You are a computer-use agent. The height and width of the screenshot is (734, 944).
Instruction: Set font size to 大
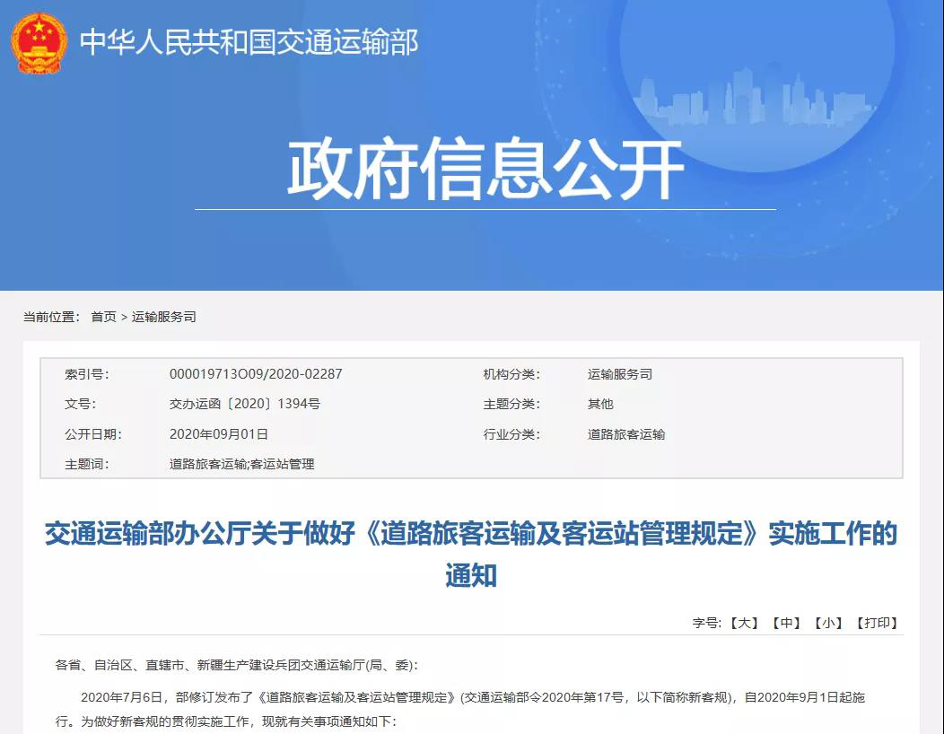click(744, 623)
